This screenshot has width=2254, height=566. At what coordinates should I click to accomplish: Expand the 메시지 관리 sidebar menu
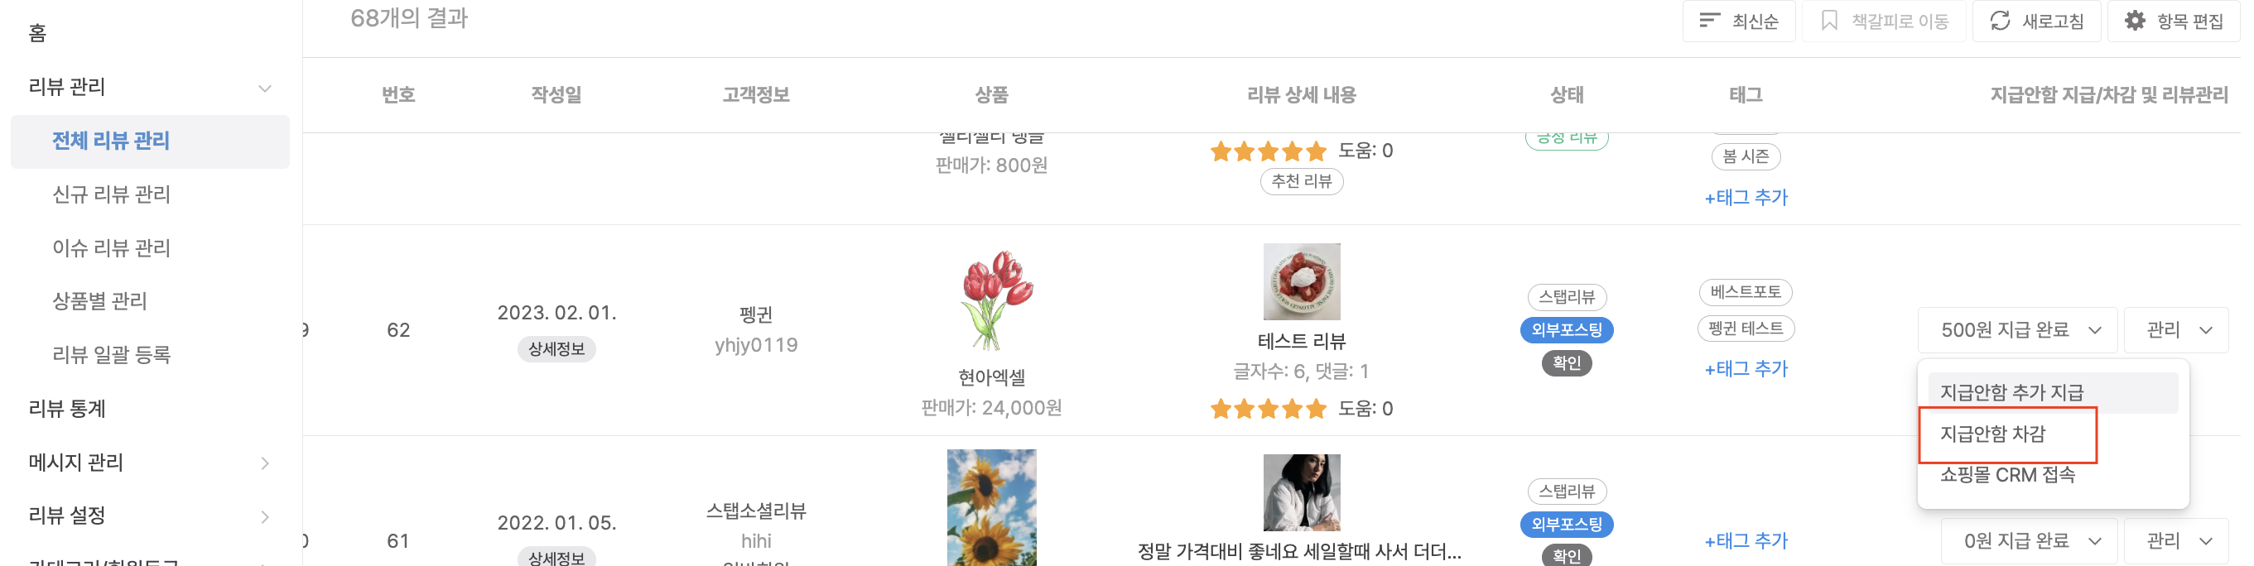point(264,463)
